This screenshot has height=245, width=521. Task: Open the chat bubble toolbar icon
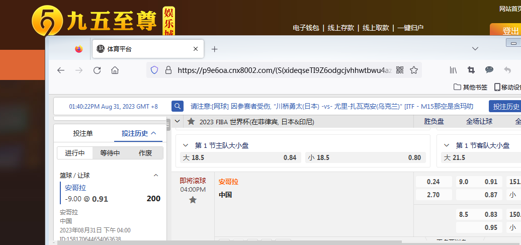pyautogui.click(x=489, y=70)
